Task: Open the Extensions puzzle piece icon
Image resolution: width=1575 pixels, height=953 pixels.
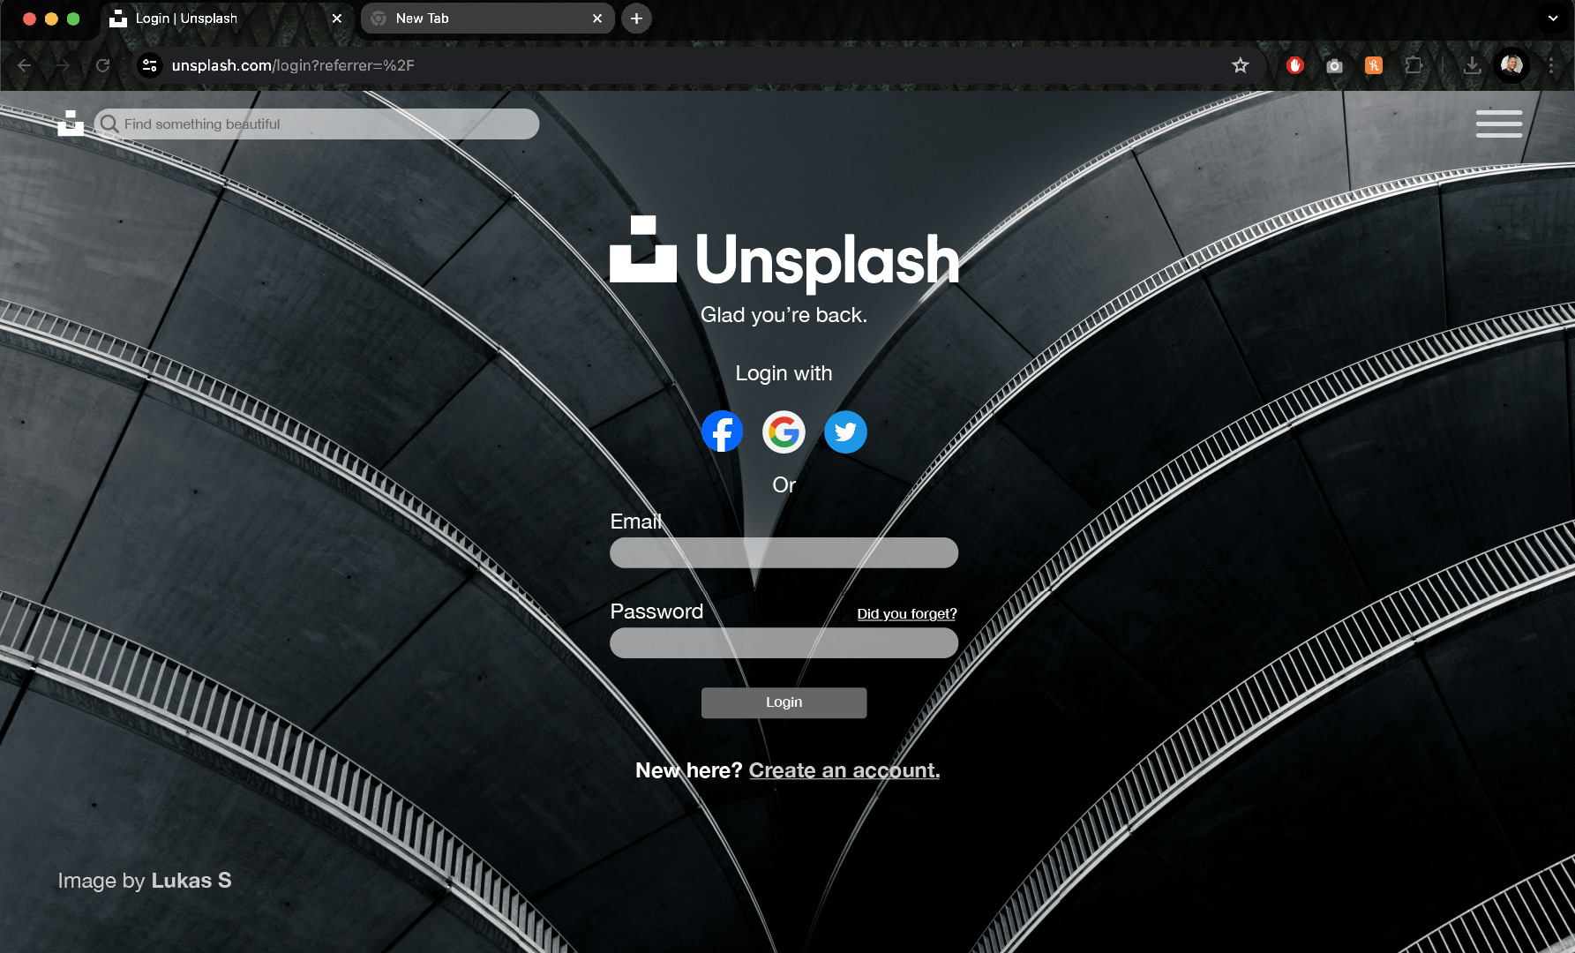Action: pyautogui.click(x=1414, y=65)
